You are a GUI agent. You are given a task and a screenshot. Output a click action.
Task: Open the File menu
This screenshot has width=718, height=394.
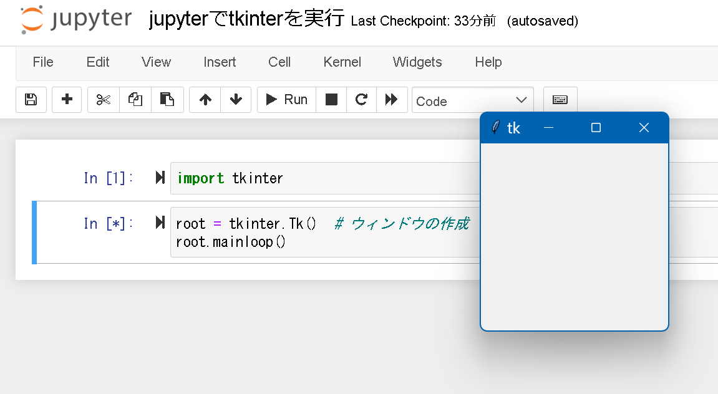click(x=42, y=62)
